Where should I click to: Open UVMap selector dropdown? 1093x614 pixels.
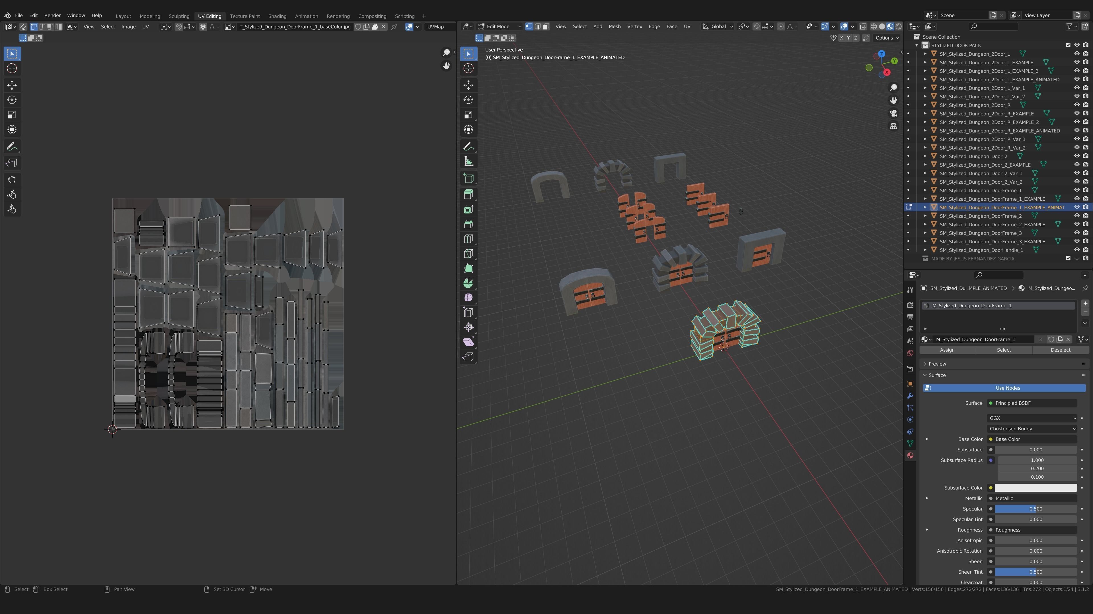pyautogui.click(x=439, y=26)
